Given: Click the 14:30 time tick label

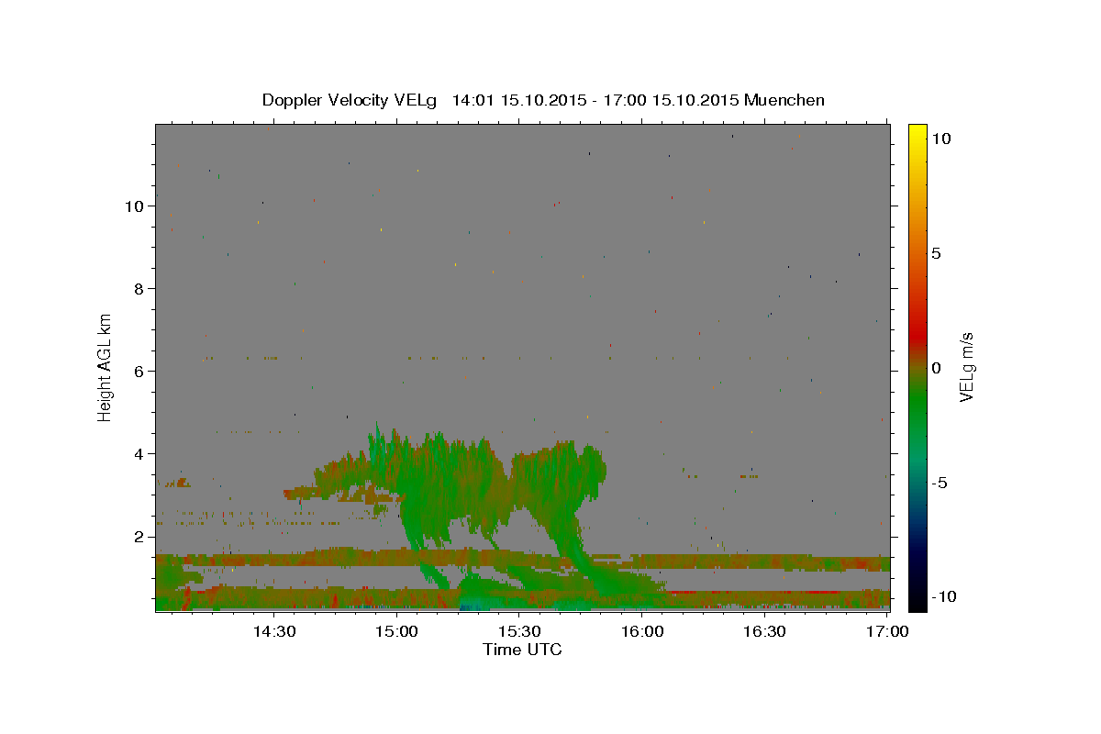Looking at the screenshot, I should (x=273, y=631).
